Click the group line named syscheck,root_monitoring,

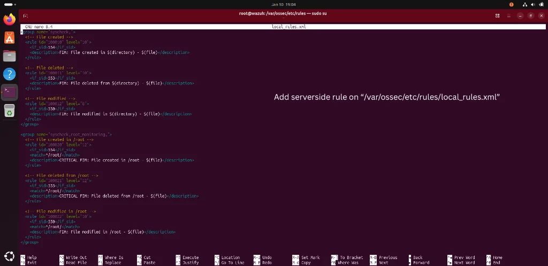[x=66, y=134]
